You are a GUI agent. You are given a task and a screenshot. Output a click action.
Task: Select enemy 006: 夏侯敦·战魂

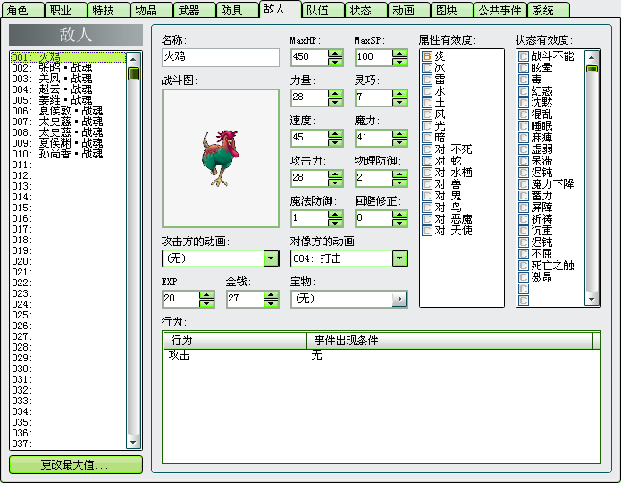tap(68, 111)
